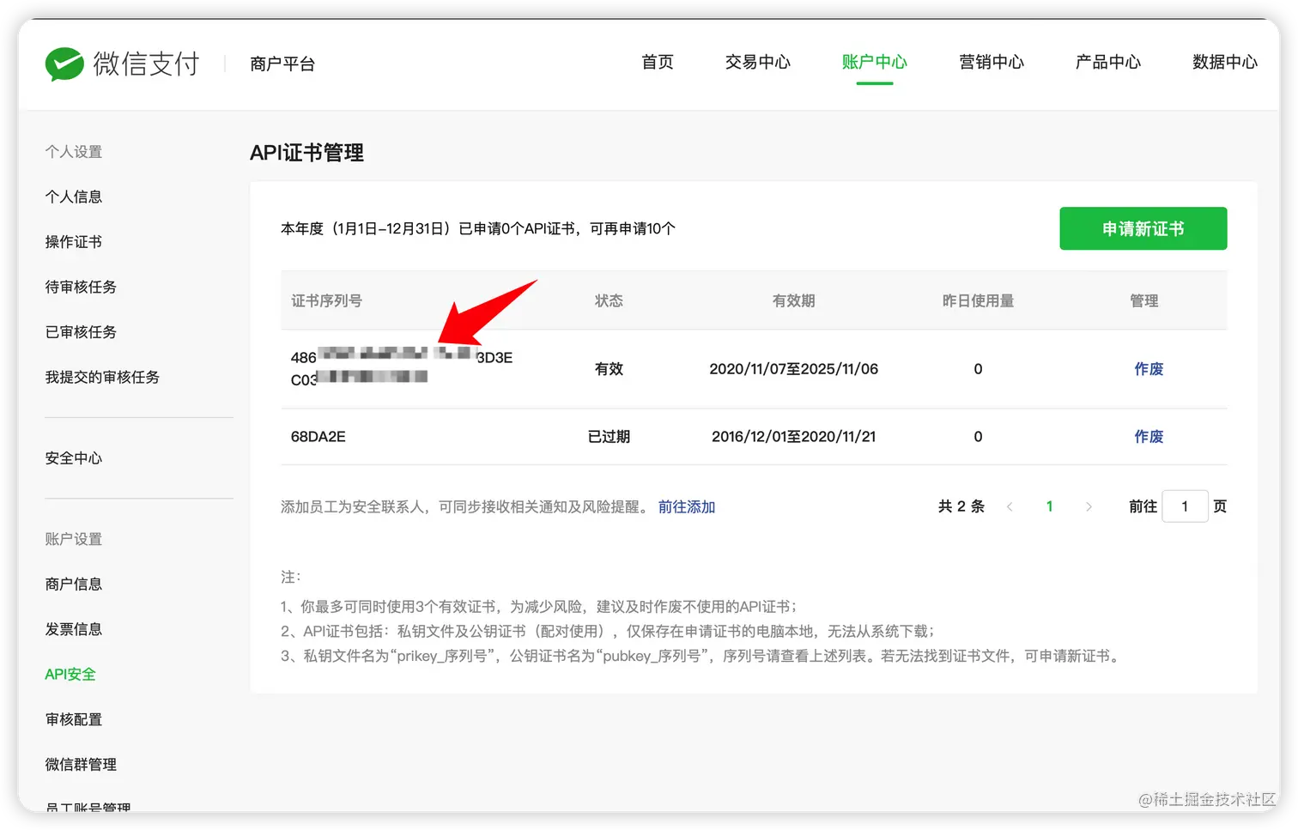Click the 证书序列号 column header
Screen dimensions: 1298x830
pyautogui.click(x=326, y=300)
